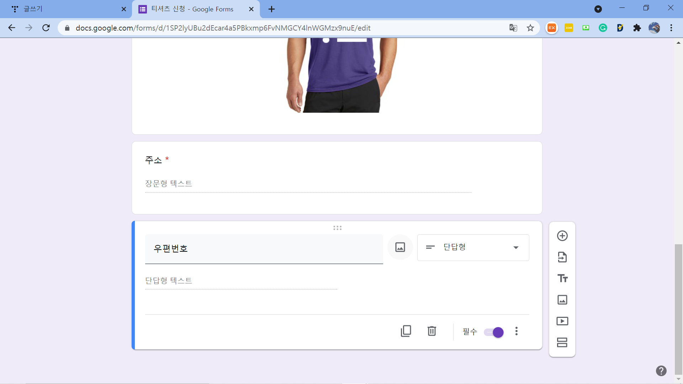Open the orange EX extension
The image size is (683, 384).
(x=551, y=28)
